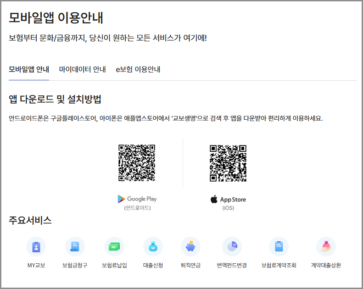The image size is (363, 289).
Task: Click the (iOS) caption text
Action: [228, 208]
